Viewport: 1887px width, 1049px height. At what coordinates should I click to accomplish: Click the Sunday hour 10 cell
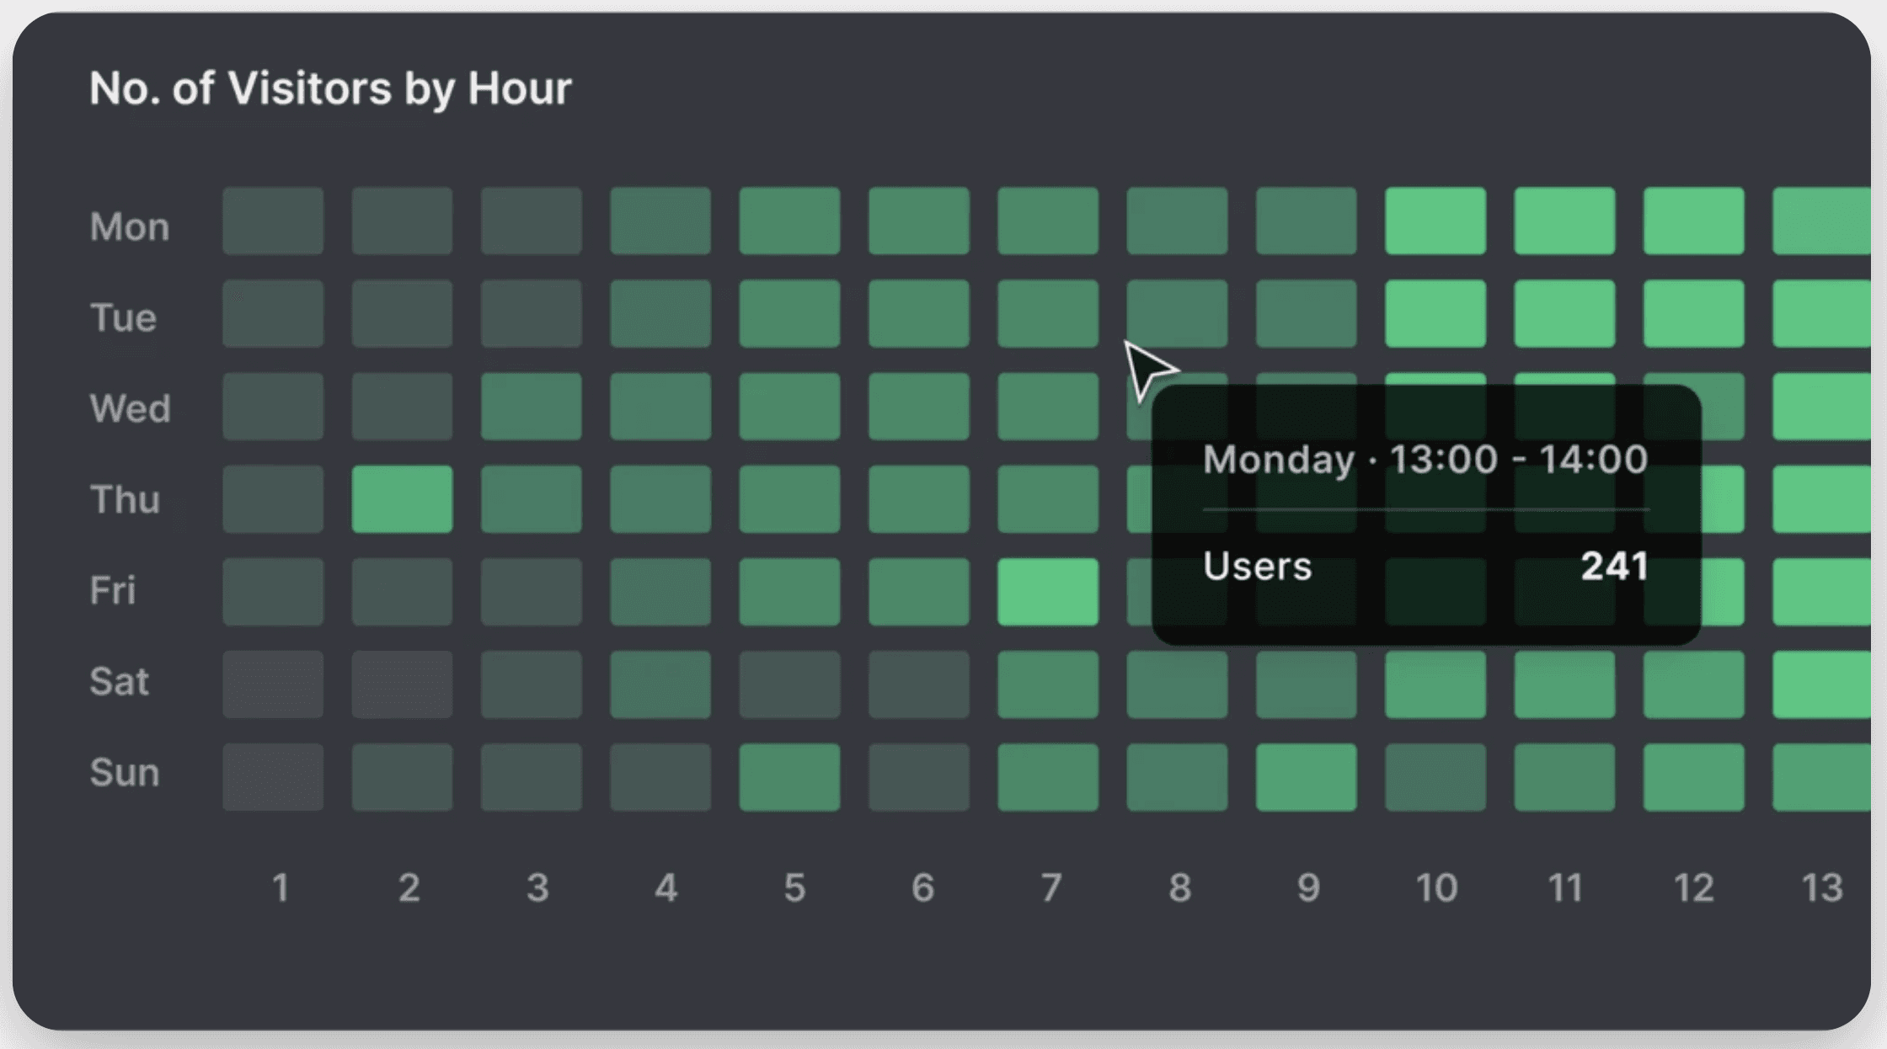click(x=1435, y=777)
